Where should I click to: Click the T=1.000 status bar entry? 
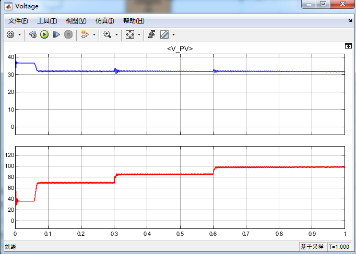339,247
